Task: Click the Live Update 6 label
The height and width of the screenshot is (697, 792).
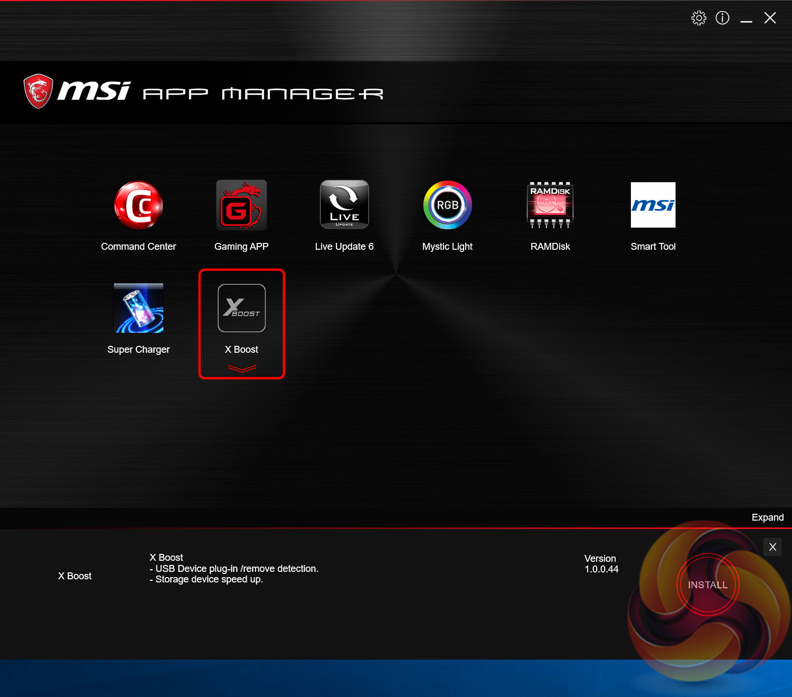Action: 344,247
